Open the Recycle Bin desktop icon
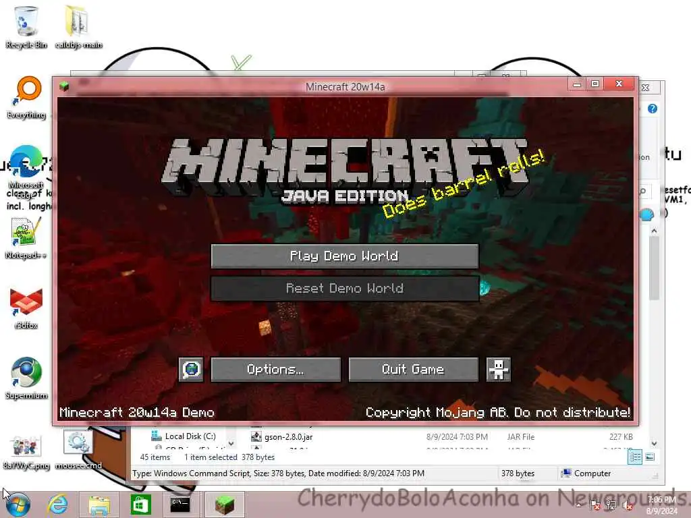Screen dimensions: 691x518 (x=26, y=27)
